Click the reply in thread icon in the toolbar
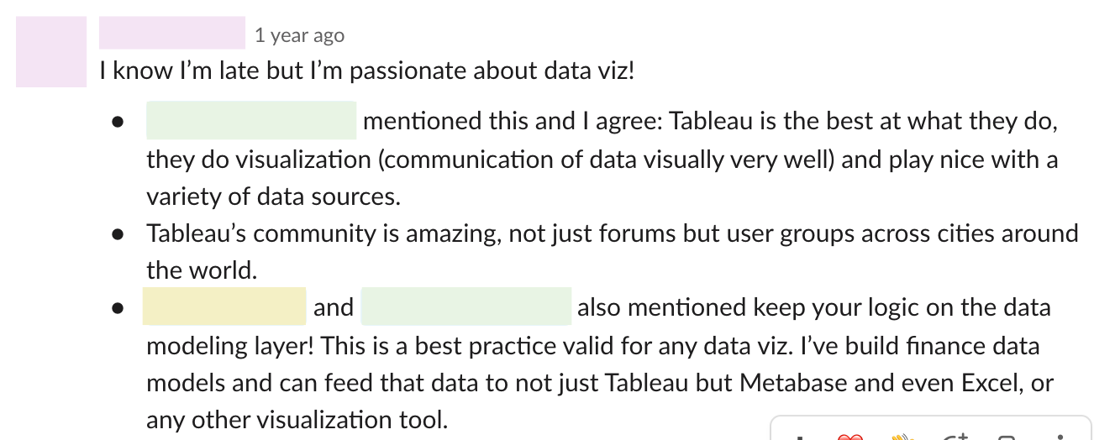Image resolution: width=1094 pixels, height=440 pixels. (1007, 436)
